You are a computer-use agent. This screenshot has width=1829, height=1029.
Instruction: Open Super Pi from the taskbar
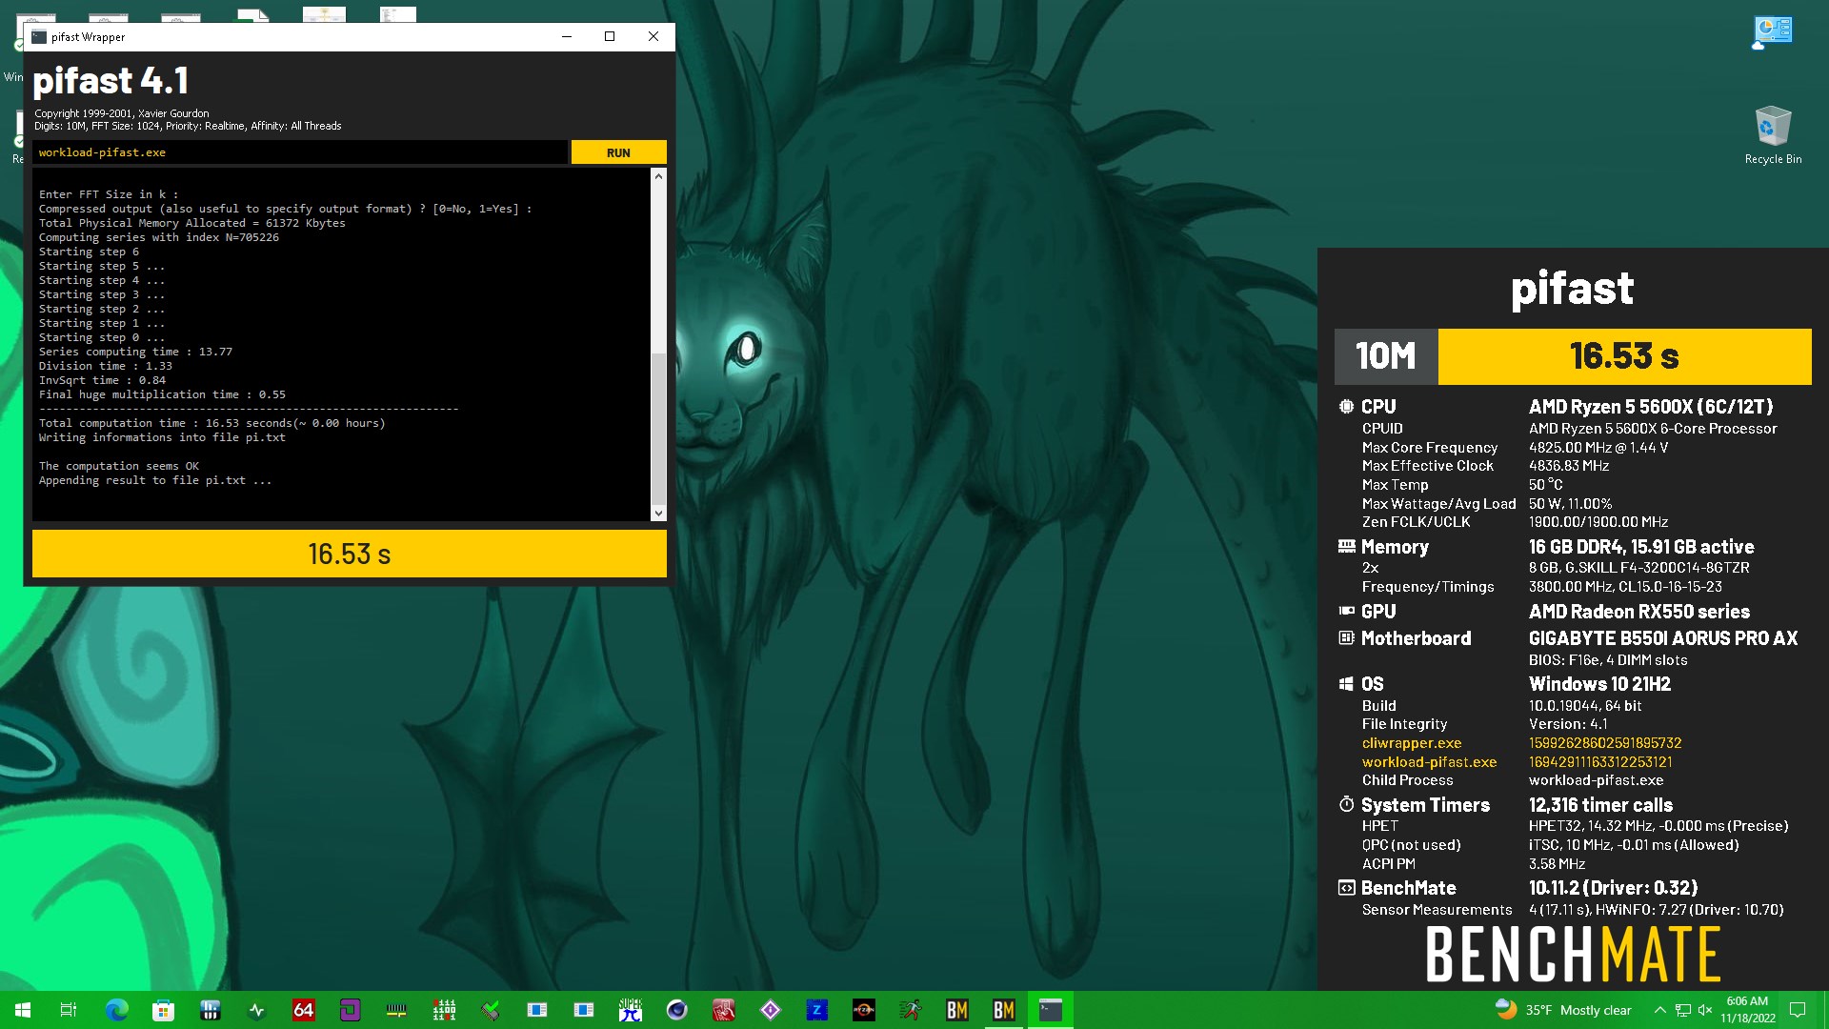(630, 1010)
